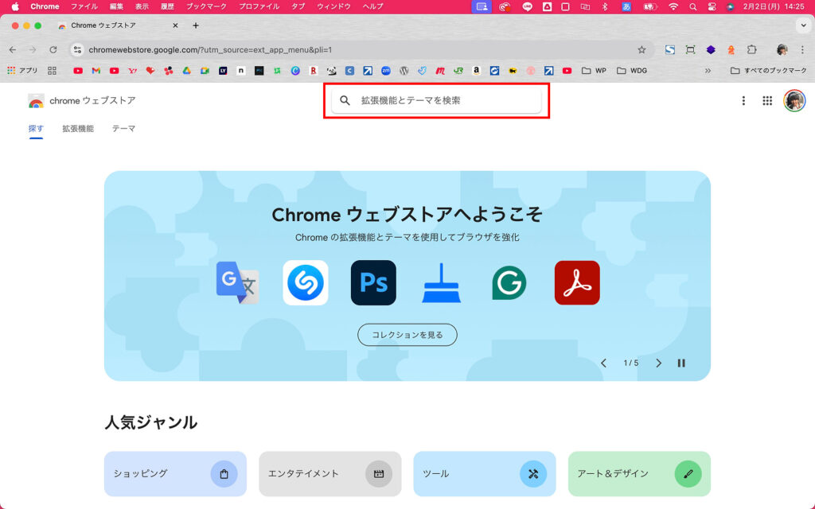Bookmark this page with the star icon
The width and height of the screenshot is (815, 509).
tap(641, 49)
